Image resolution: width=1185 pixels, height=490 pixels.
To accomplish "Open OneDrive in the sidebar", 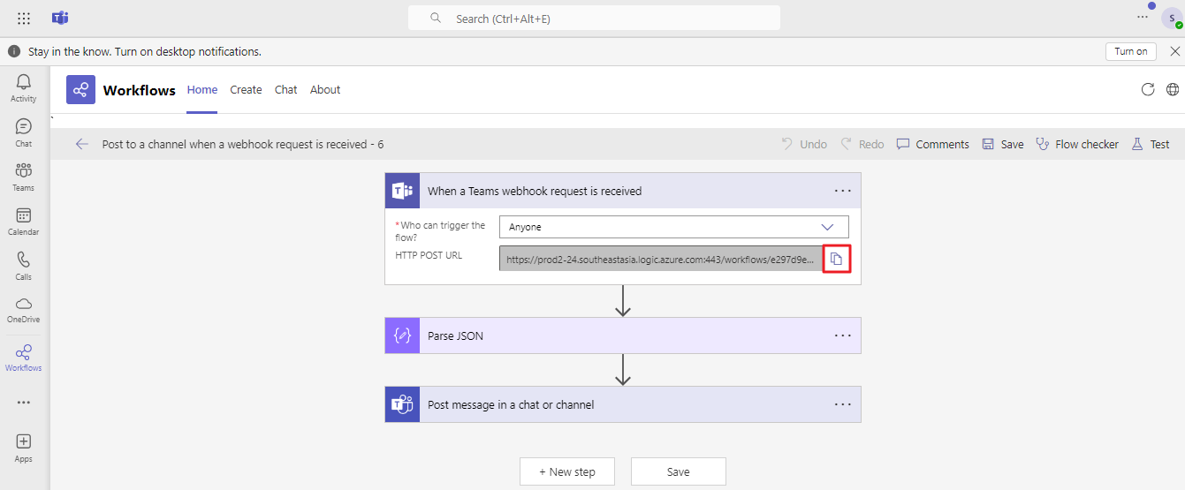I will pyautogui.click(x=24, y=309).
